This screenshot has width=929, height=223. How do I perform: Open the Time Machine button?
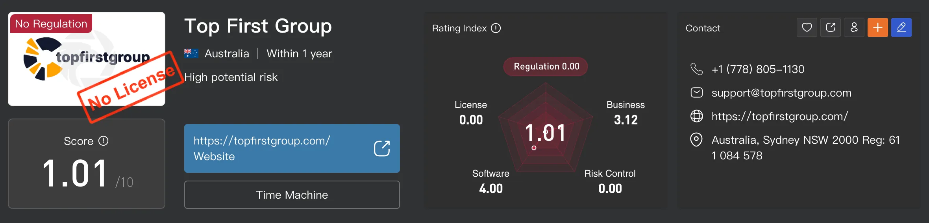(x=292, y=195)
